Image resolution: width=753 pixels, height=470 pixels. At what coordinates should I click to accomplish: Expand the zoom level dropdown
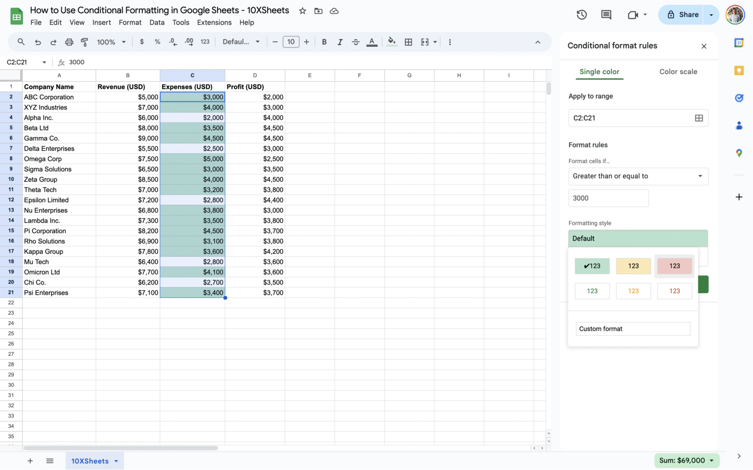point(111,42)
